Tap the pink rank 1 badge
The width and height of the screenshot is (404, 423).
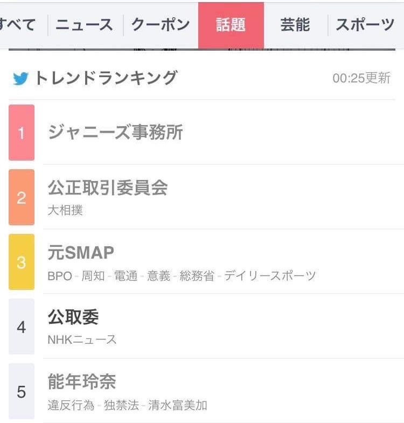point(22,133)
